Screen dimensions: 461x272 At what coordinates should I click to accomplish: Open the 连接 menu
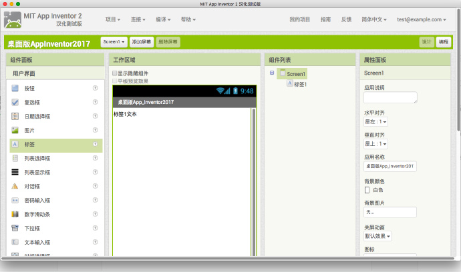[138, 19]
